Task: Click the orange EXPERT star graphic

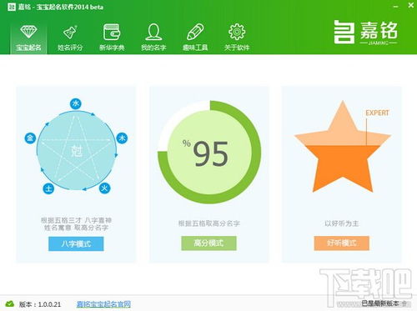Action: [x=343, y=147]
